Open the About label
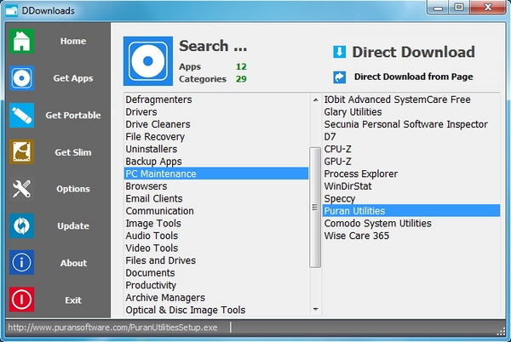Image resolution: width=511 pixels, height=342 pixels. (x=73, y=263)
